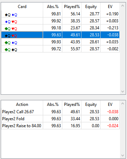Select the Player2 Call 26.67 action
Image resolution: width=127 pixels, height=159 pixels.
click(x=60, y=112)
